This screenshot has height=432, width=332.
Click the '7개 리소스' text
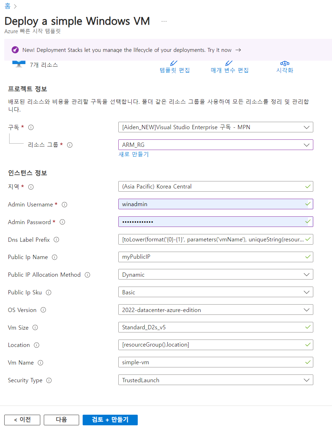click(44, 65)
